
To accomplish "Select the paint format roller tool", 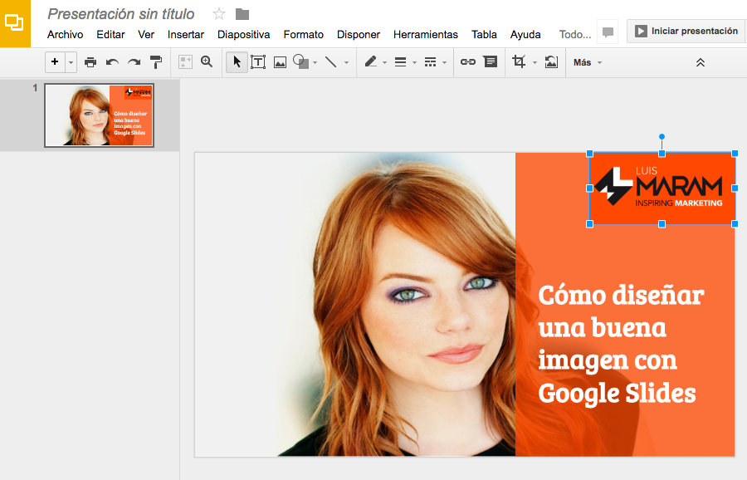I will 156,62.
